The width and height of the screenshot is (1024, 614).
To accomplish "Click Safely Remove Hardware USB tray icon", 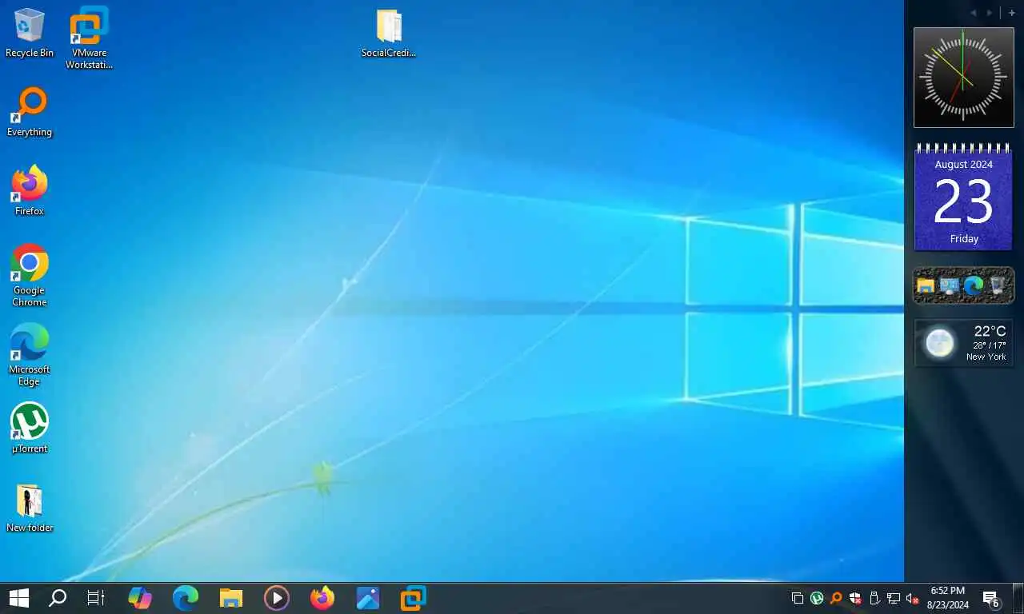I will (x=874, y=598).
